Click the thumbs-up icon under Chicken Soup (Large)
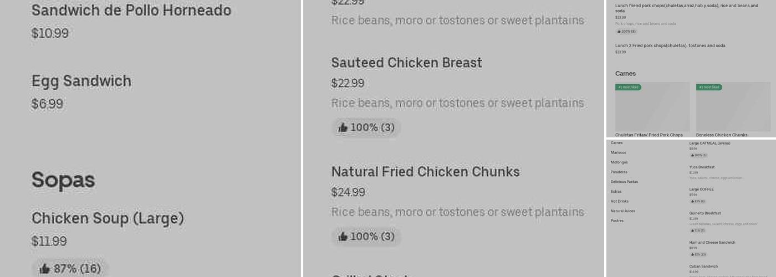The image size is (776, 277). point(45,269)
